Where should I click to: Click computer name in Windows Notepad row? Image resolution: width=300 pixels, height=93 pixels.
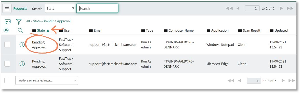[179, 45]
